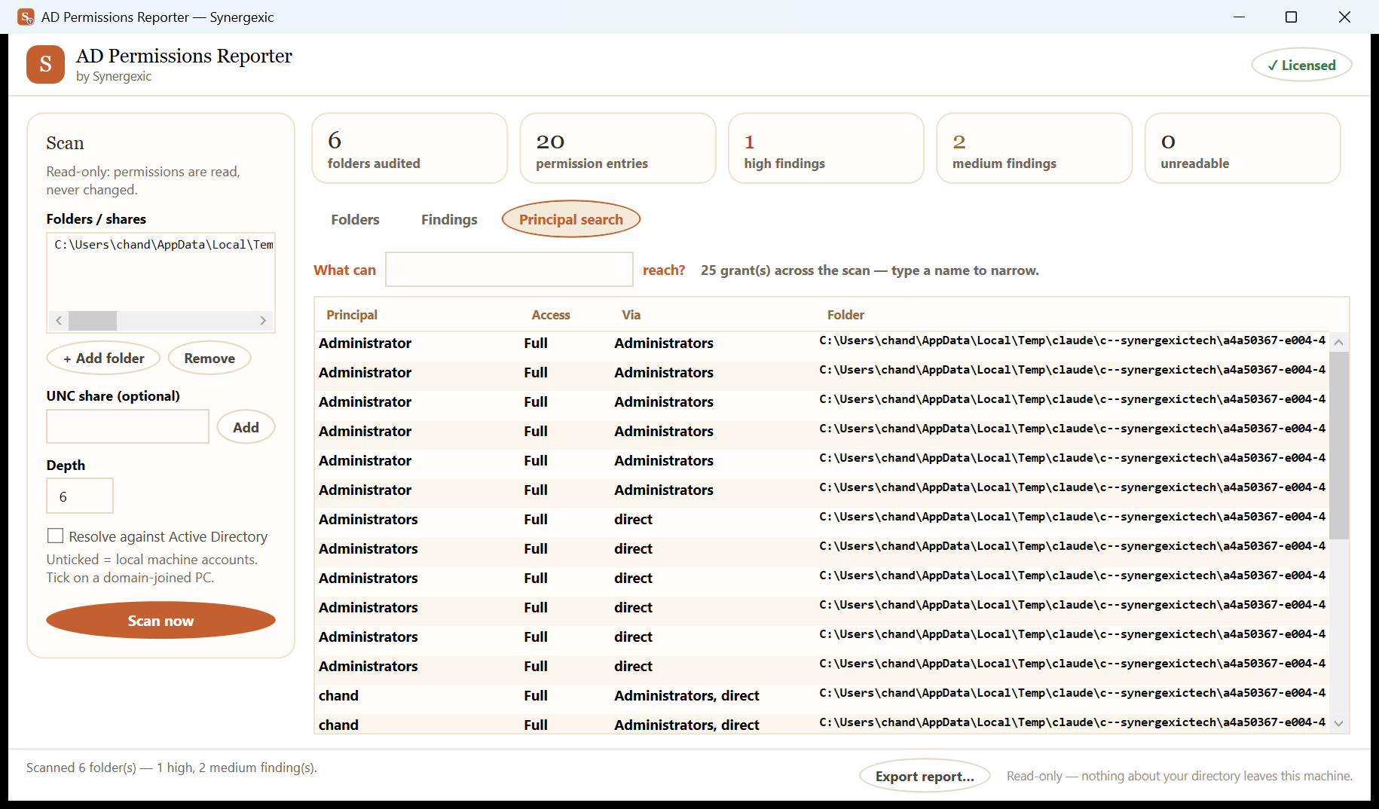Click the "0 unreadable" summary card
Screen dimensions: 1379x809
1243,148
